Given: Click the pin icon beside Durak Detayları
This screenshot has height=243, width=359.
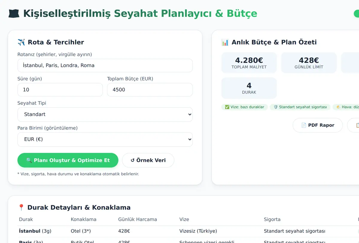Looking at the screenshot, I should (21, 207).
